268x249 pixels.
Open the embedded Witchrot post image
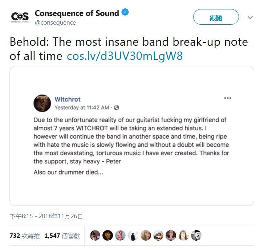point(131,136)
